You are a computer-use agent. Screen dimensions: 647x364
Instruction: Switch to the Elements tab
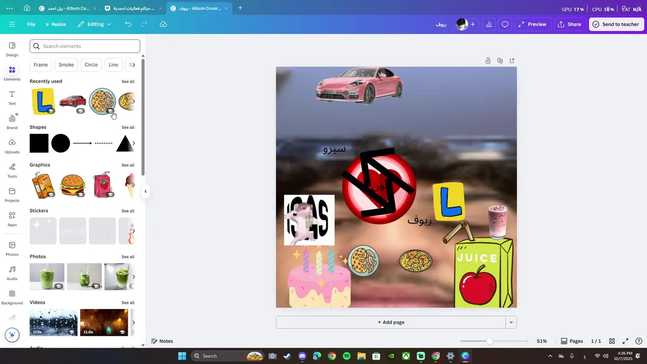[x=12, y=73]
